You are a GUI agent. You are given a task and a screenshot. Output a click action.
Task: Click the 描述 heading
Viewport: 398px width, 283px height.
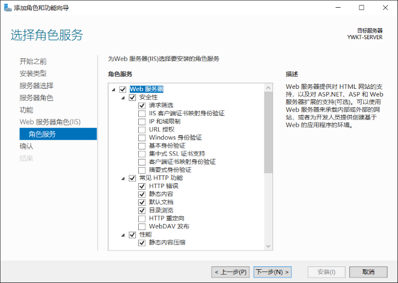click(x=292, y=74)
